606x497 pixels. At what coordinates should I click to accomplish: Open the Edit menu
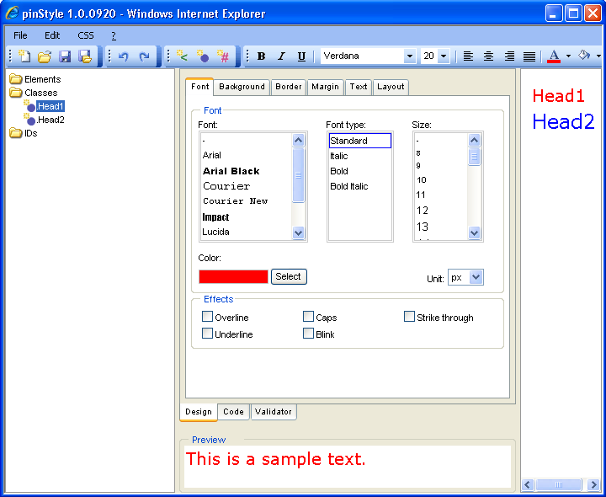tap(52, 35)
